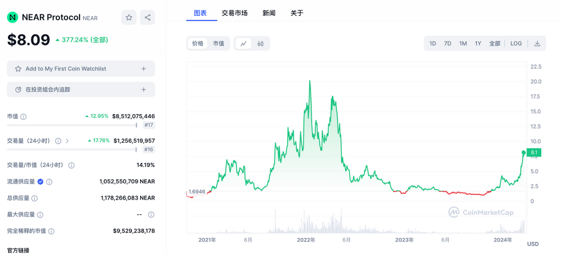Select the 1Y time range

(x=478, y=44)
